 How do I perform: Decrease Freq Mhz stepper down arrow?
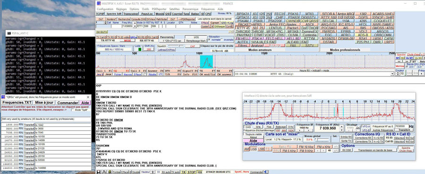click(135, 26)
